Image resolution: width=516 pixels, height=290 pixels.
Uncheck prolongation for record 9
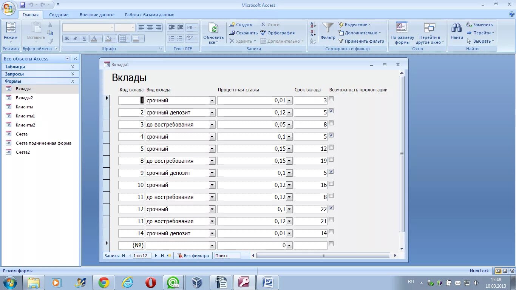[x=331, y=171]
